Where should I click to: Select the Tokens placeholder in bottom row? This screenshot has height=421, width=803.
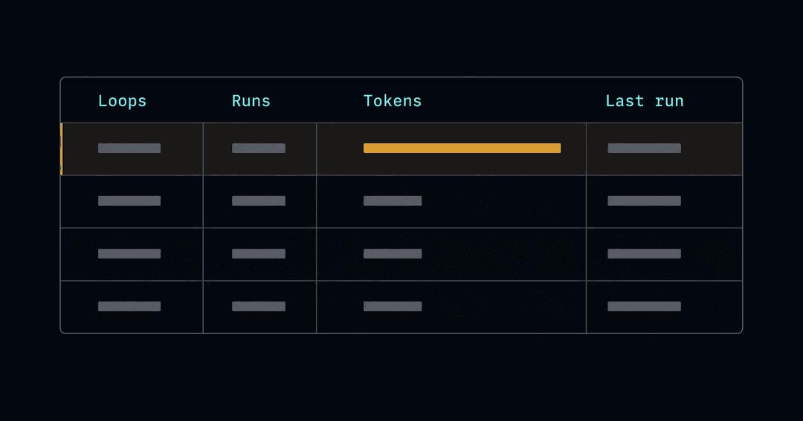coord(393,307)
